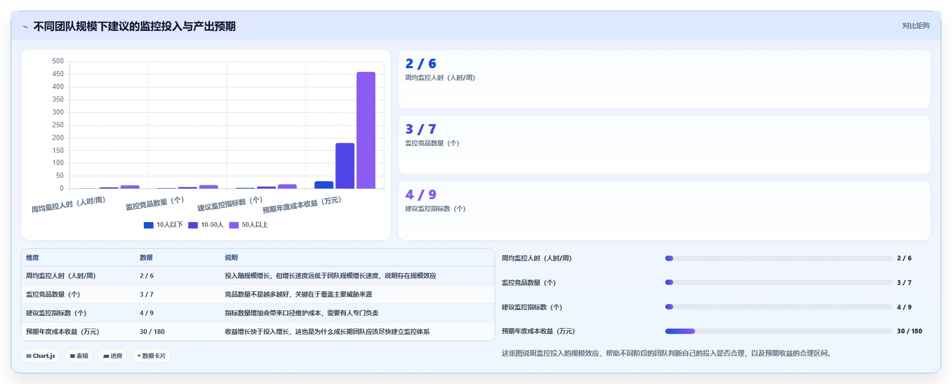952x384 pixels.
Task: Click the 说明 table column header
Action: 231,258
